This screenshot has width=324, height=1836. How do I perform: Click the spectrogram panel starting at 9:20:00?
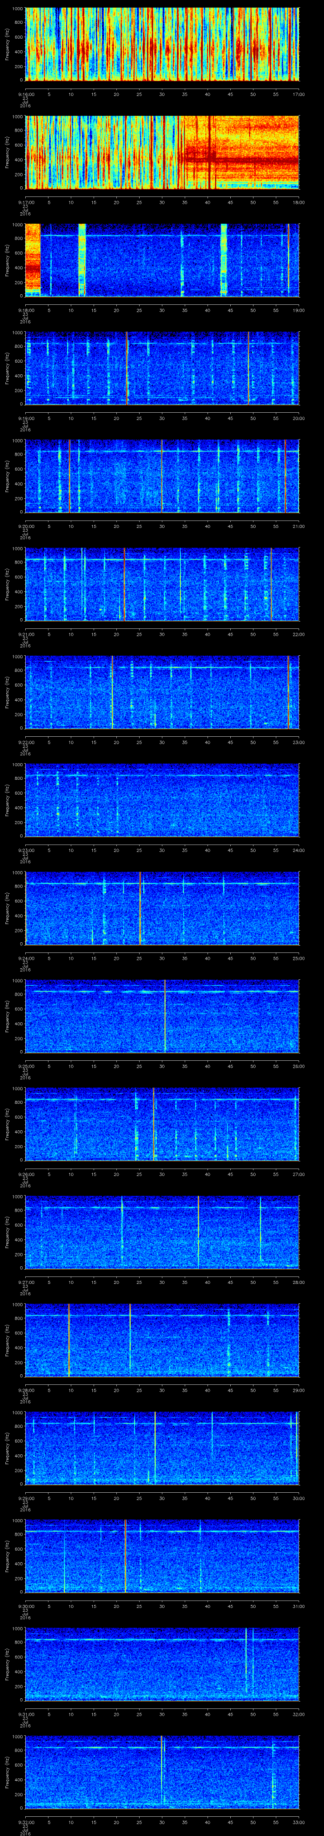[x=162, y=476]
